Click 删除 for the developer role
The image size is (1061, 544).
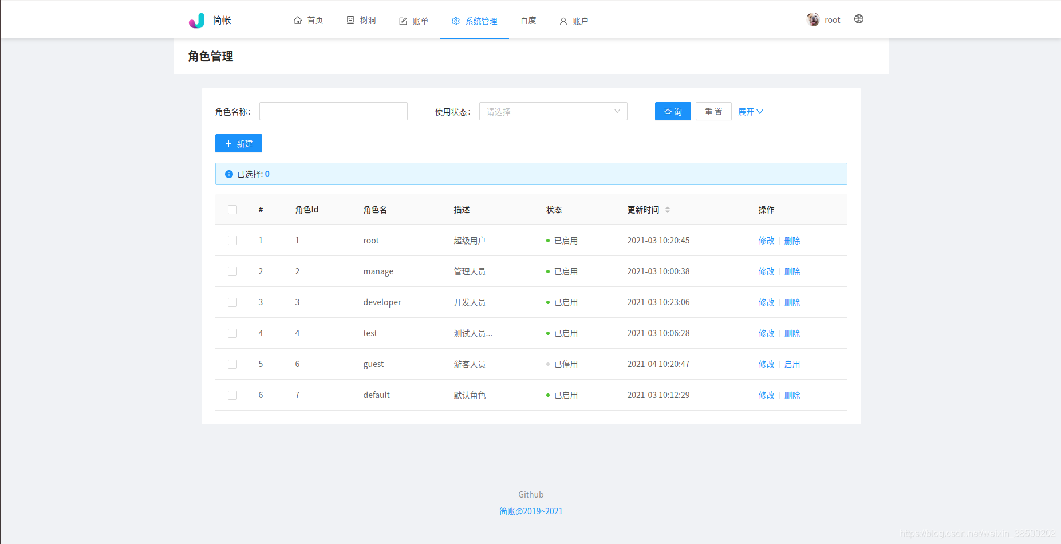[792, 302]
